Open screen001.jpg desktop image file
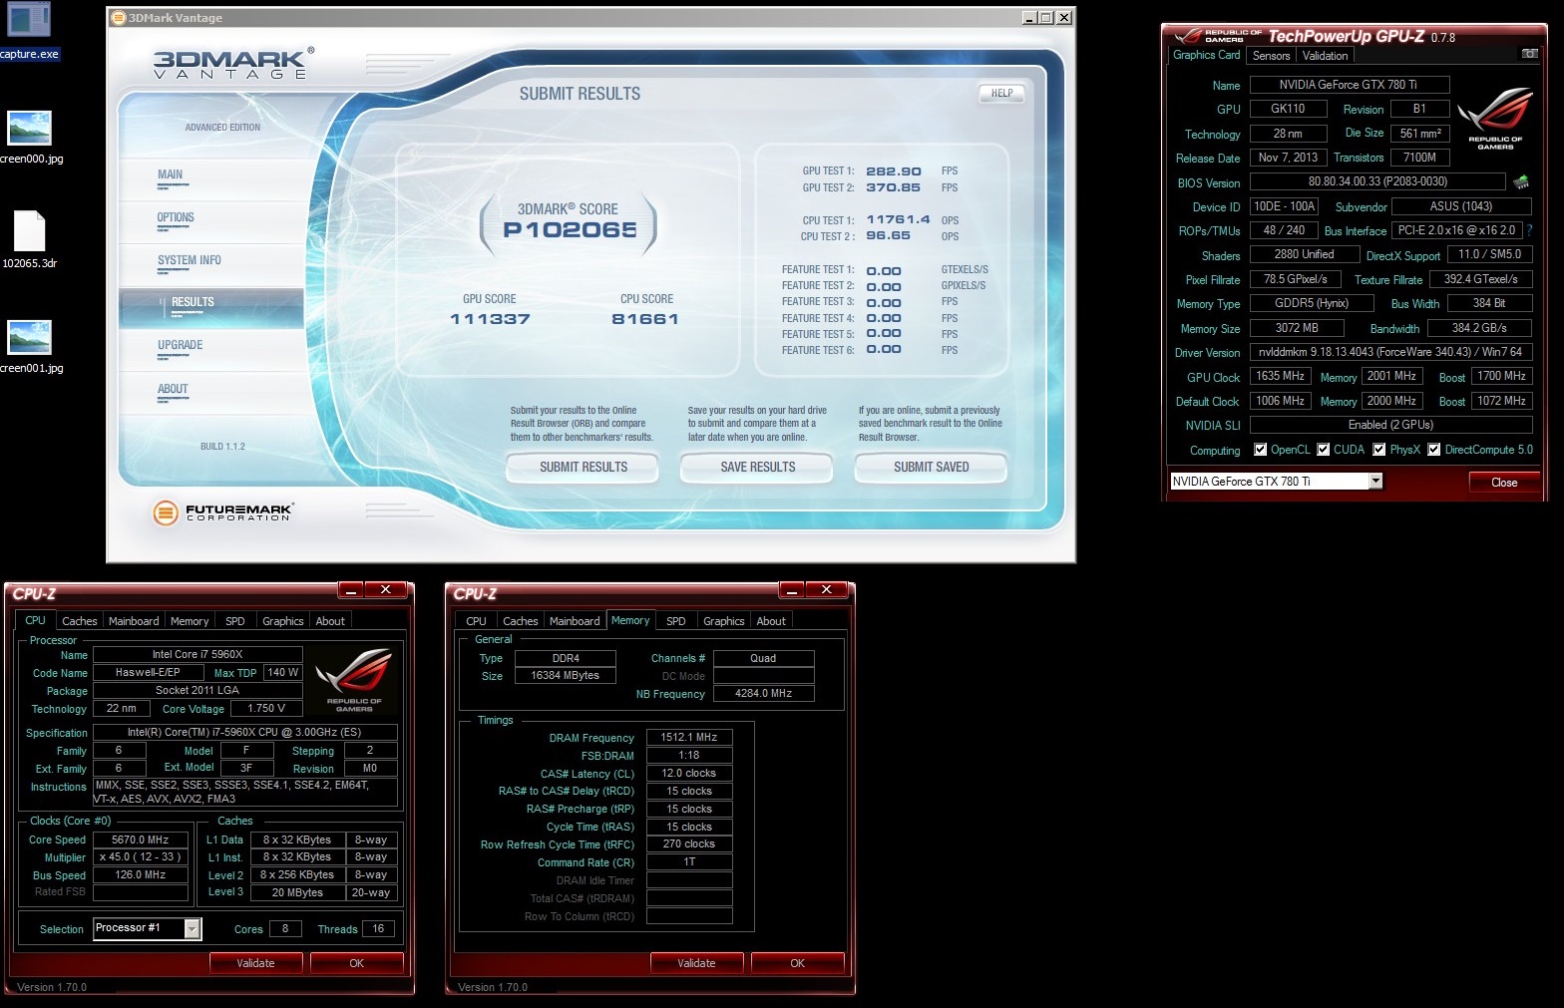This screenshot has height=1008, width=1564. click(29, 347)
